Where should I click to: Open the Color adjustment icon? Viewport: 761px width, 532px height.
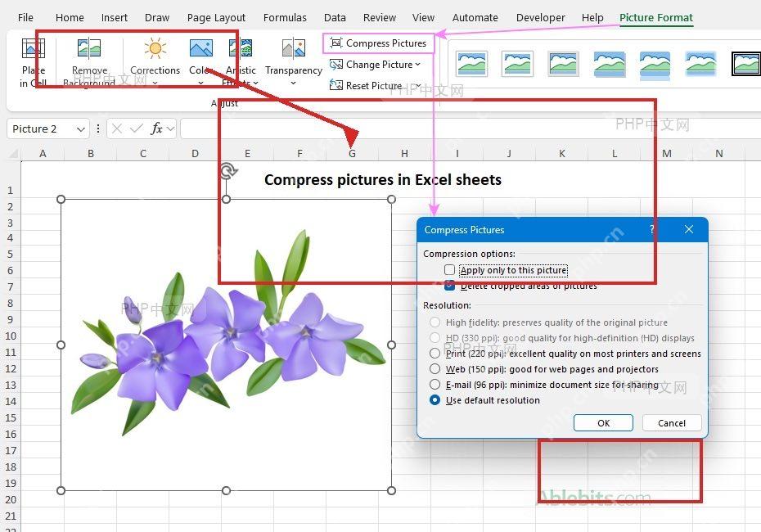(x=201, y=48)
